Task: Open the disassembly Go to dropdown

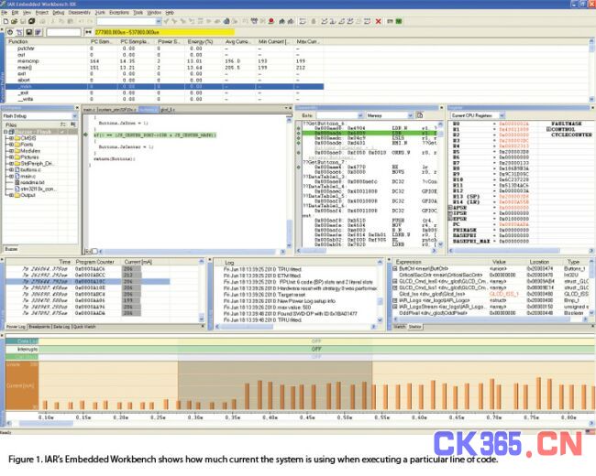Action: click(x=360, y=115)
